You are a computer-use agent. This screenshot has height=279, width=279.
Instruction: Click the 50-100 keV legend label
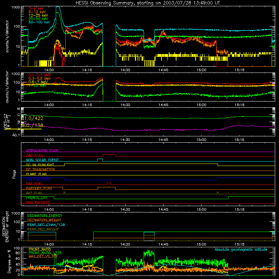point(39,22)
